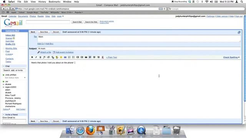This screenshot has width=246, height=138.
Task: Toggle underline formatting in the compose toolbar
Action: [x=40, y=57]
